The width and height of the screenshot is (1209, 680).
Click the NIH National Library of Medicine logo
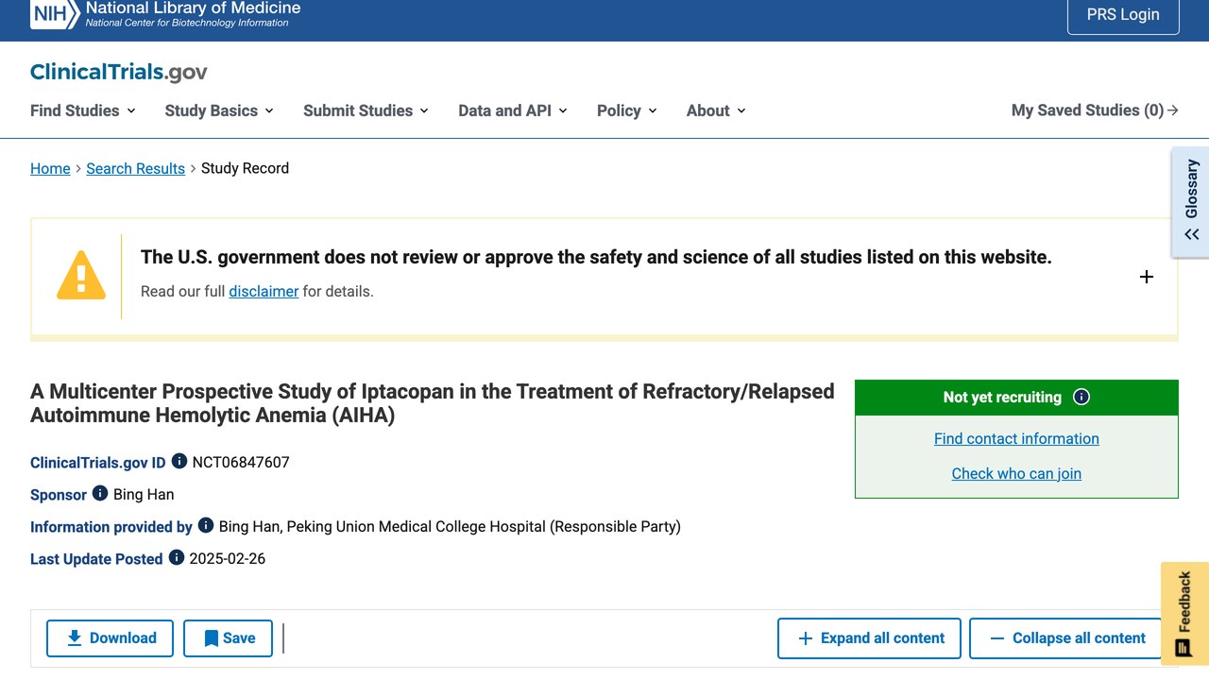165,13
